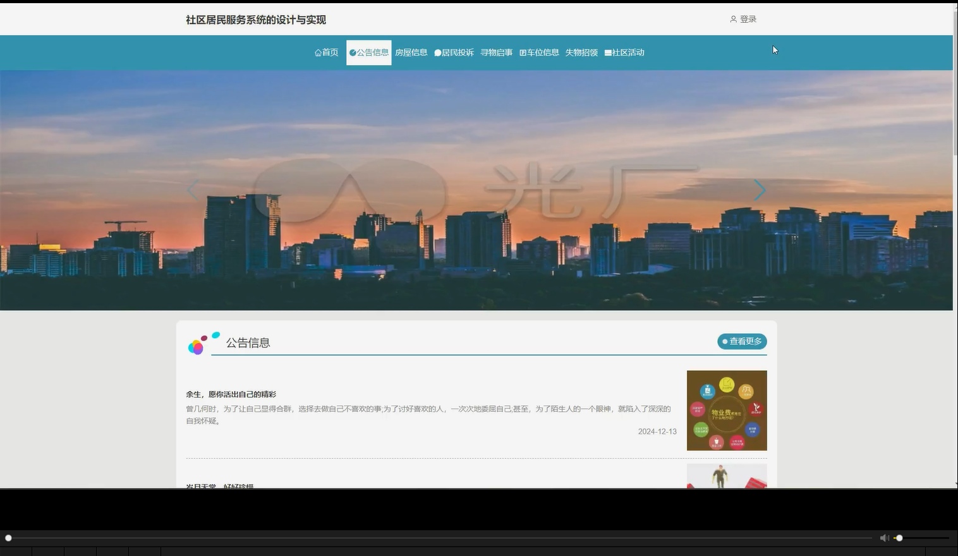Click the 查看更多 button
This screenshot has width=958, height=556.
(x=741, y=341)
